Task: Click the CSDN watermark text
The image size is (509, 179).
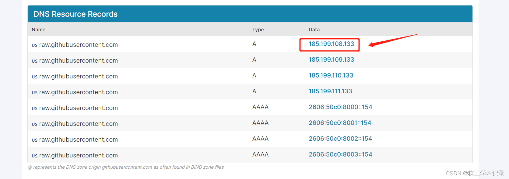Action: coord(475,173)
